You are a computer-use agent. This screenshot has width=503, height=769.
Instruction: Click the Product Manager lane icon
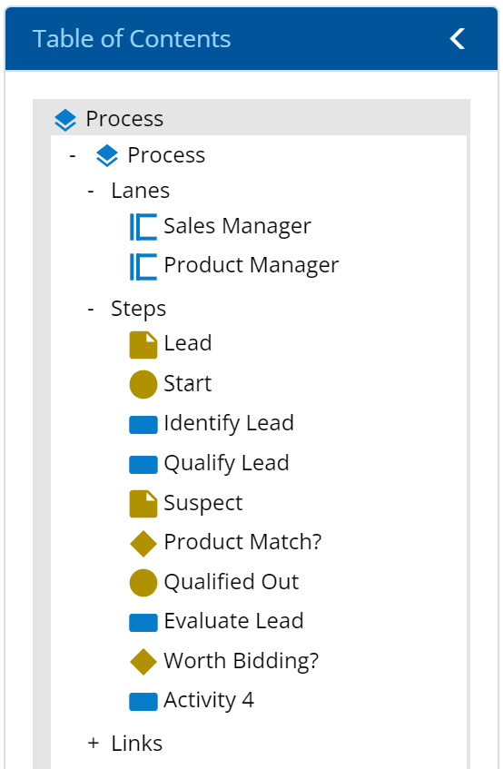pyautogui.click(x=143, y=266)
